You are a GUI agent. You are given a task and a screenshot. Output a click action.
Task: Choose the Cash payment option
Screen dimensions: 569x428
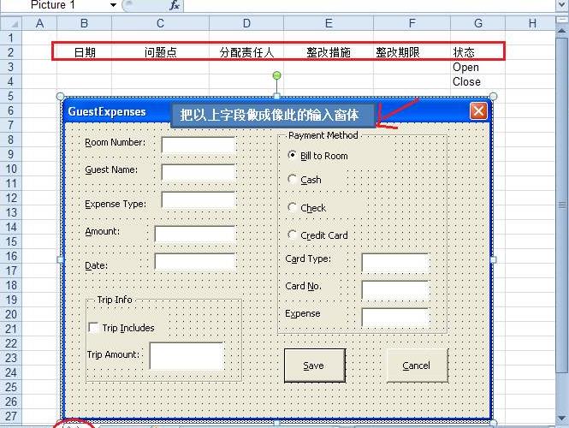(293, 180)
